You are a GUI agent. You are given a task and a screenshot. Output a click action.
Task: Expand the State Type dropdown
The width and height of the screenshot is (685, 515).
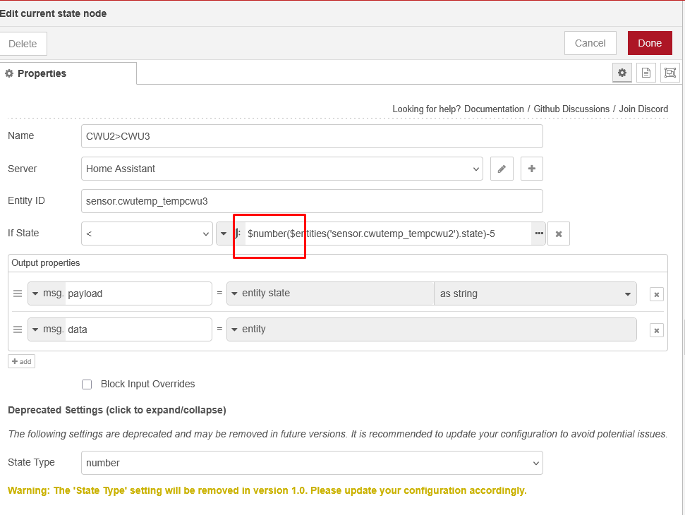(x=312, y=463)
